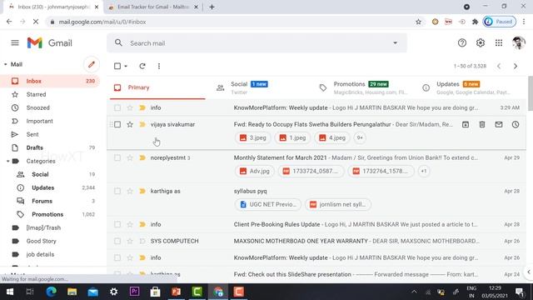Open File Explorer from the taskbar
This screenshot has width=533, height=300.
(72, 292)
